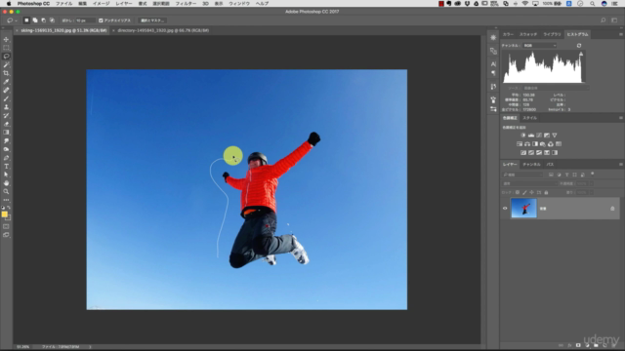
Task: Add Color Balance adjustment layer
Action: click(x=527, y=144)
